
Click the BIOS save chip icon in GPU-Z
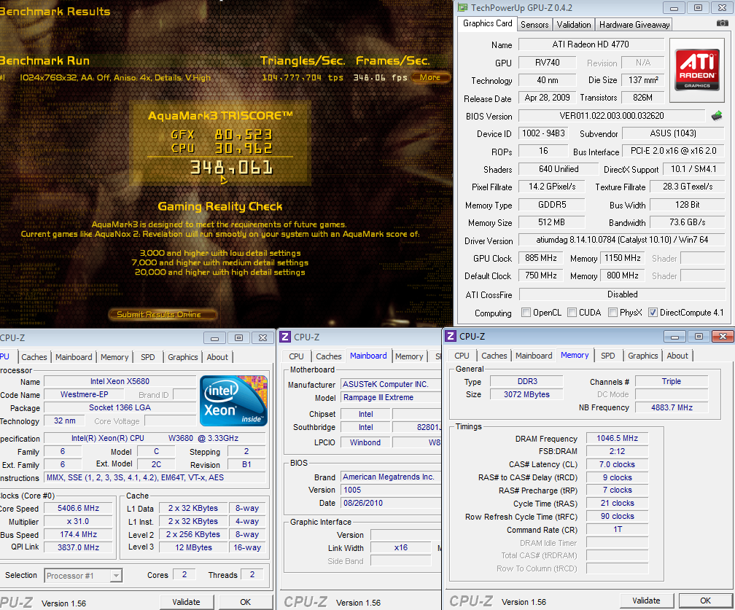click(x=717, y=116)
